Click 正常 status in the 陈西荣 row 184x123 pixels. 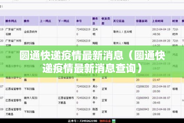point(104,112)
